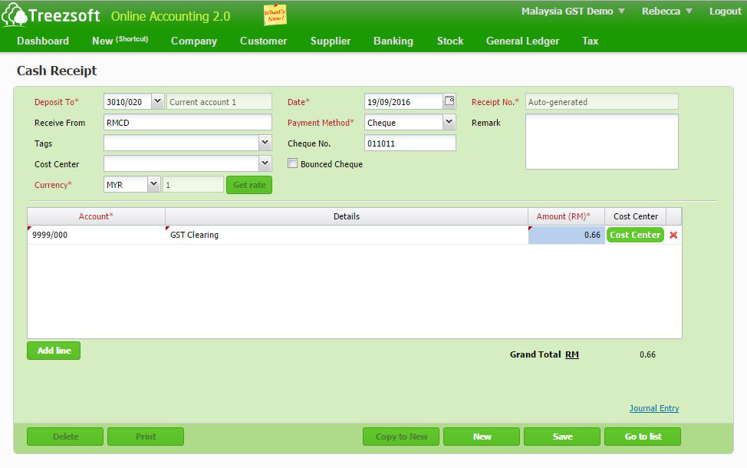Click inside the Remark text area
This screenshot has width=747, height=468.
[x=602, y=141]
